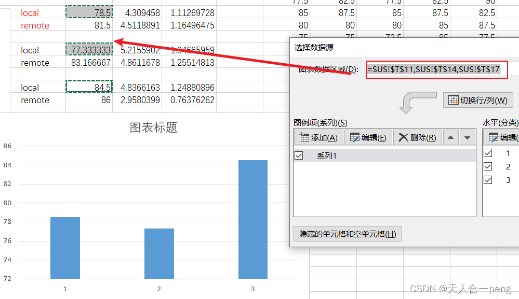Screen dimensions: 519x299
Task: Select cell containing 4.8366163
Action: (137, 88)
